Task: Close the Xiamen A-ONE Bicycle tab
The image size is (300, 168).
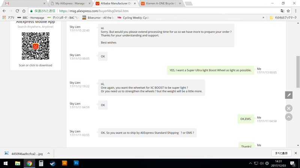Action: (x=180, y=3)
